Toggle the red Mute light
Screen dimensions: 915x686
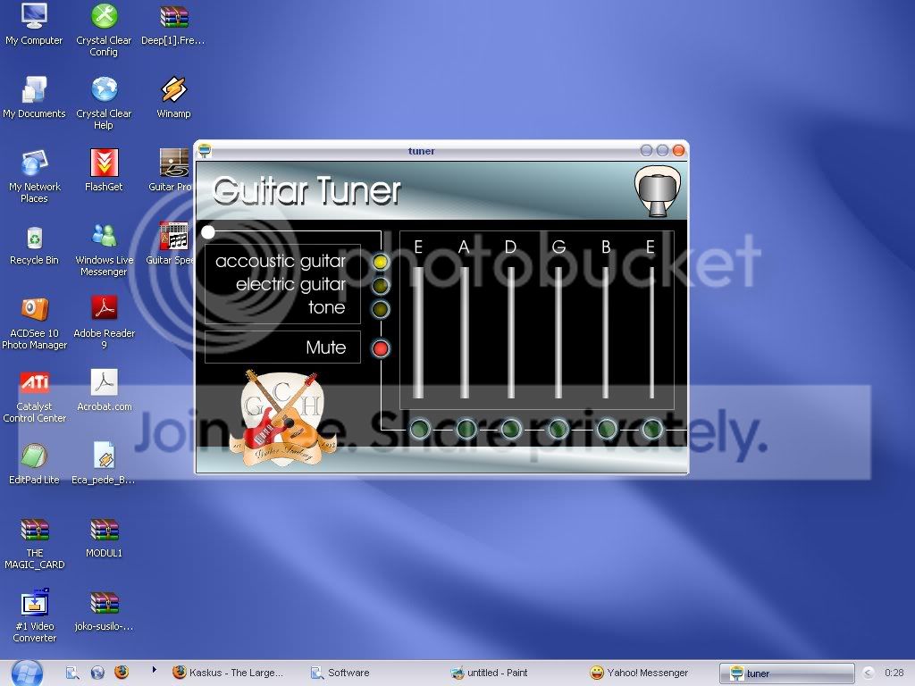381,349
